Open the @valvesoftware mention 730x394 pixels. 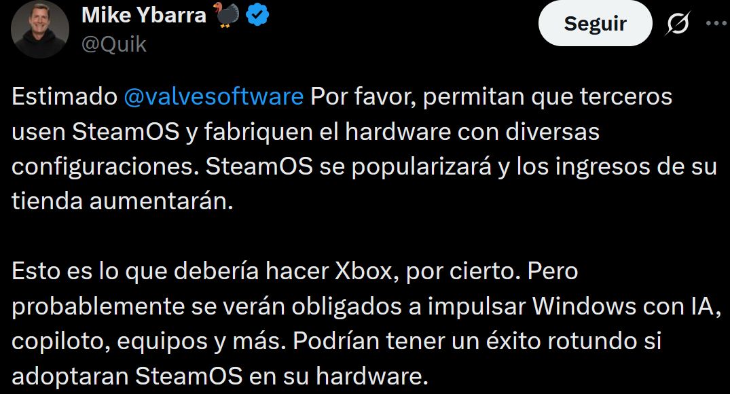coord(214,97)
